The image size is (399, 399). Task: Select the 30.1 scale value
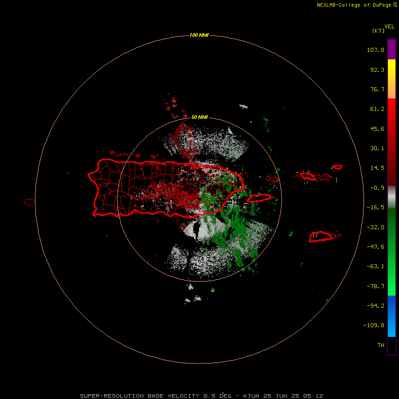(377, 149)
